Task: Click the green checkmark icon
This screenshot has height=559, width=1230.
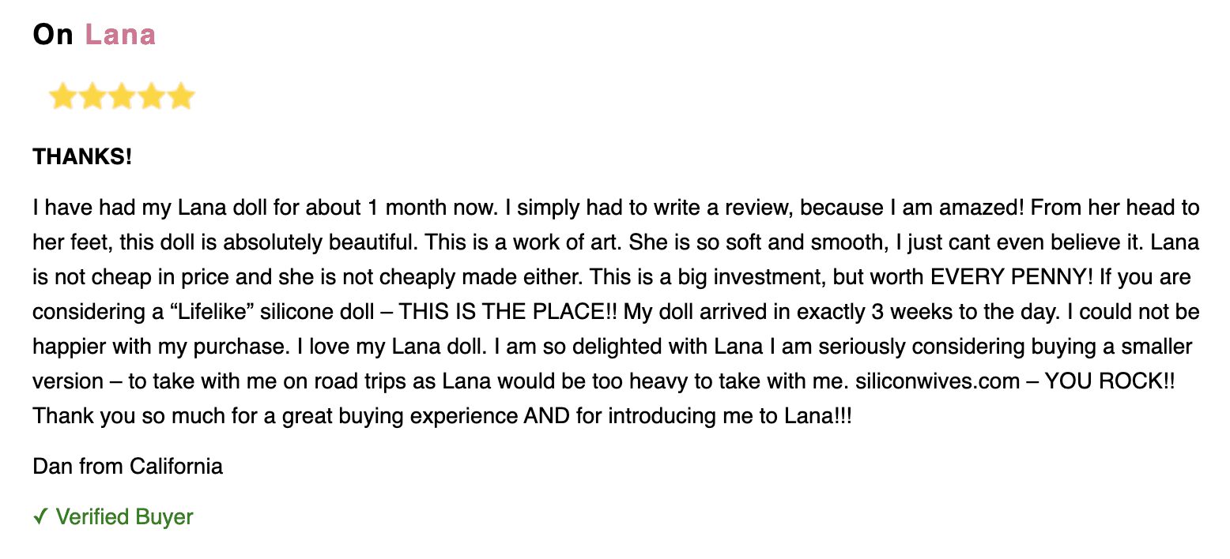Action: coord(40,517)
